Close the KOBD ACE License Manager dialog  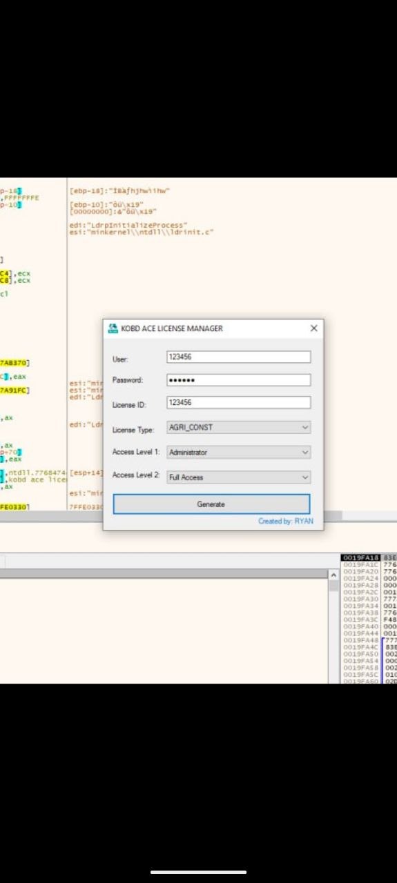click(x=313, y=328)
